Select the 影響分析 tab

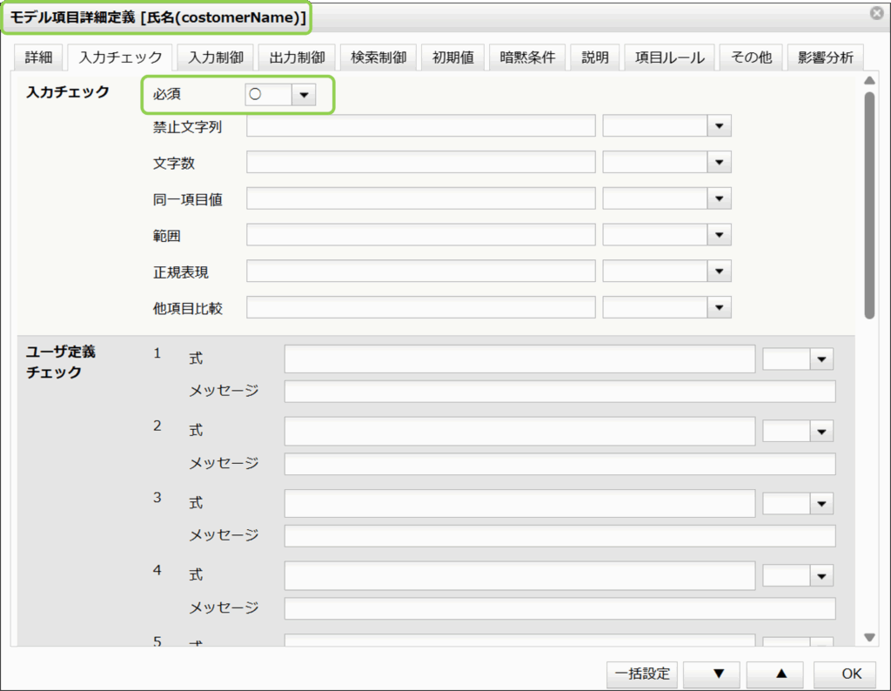click(825, 57)
